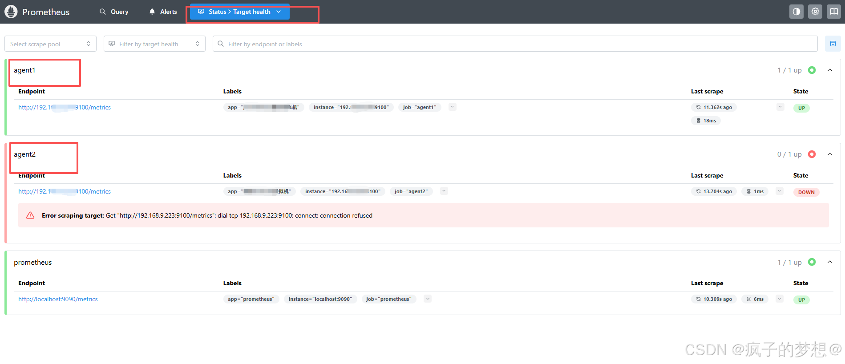Click the UP state badge for agent1
Viewport: 845px width, 364px height.
pos(801,108)
